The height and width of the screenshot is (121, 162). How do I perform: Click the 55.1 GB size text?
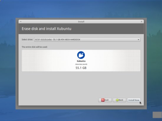click(x=81, y=68)
